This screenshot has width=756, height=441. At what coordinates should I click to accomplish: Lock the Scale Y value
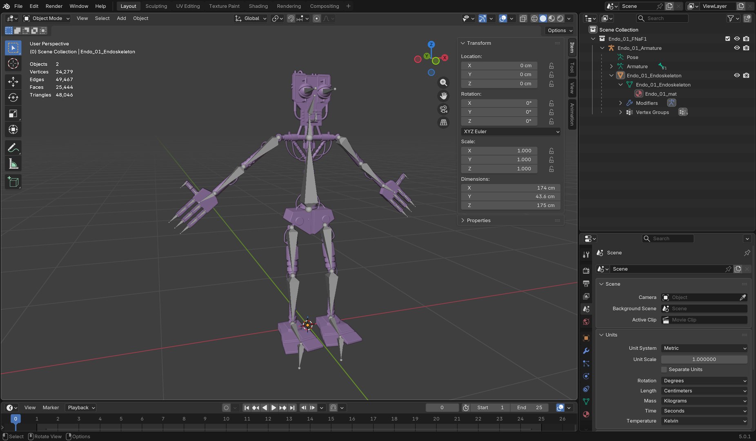pyautogui.click(x=551, y=160)
